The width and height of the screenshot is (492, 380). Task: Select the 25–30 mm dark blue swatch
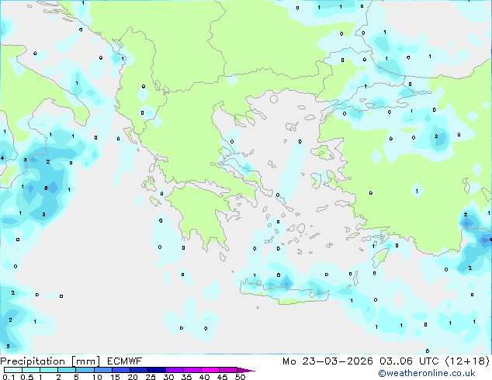[x=156, y=370]
